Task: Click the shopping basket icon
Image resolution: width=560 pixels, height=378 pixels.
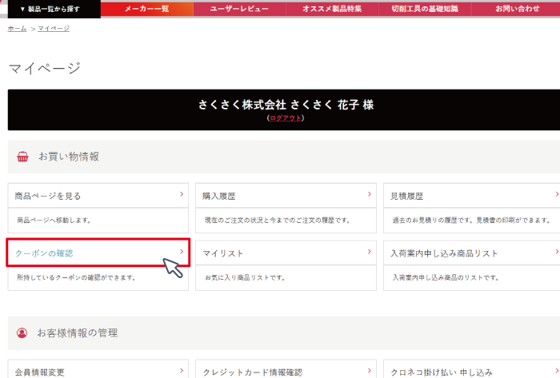Action: [x=22, y=157]
